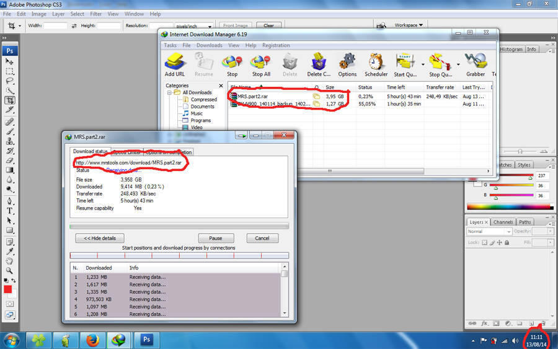Select the Path Selection tool
Screen dimensions: 558x349
[9, 221]
